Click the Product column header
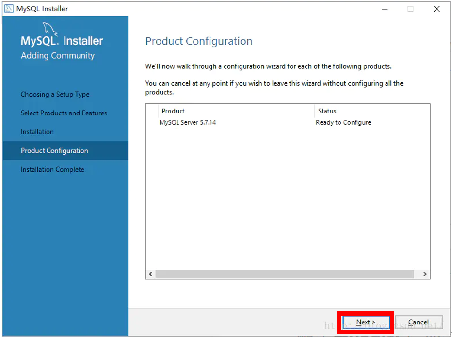 point(173,111)
